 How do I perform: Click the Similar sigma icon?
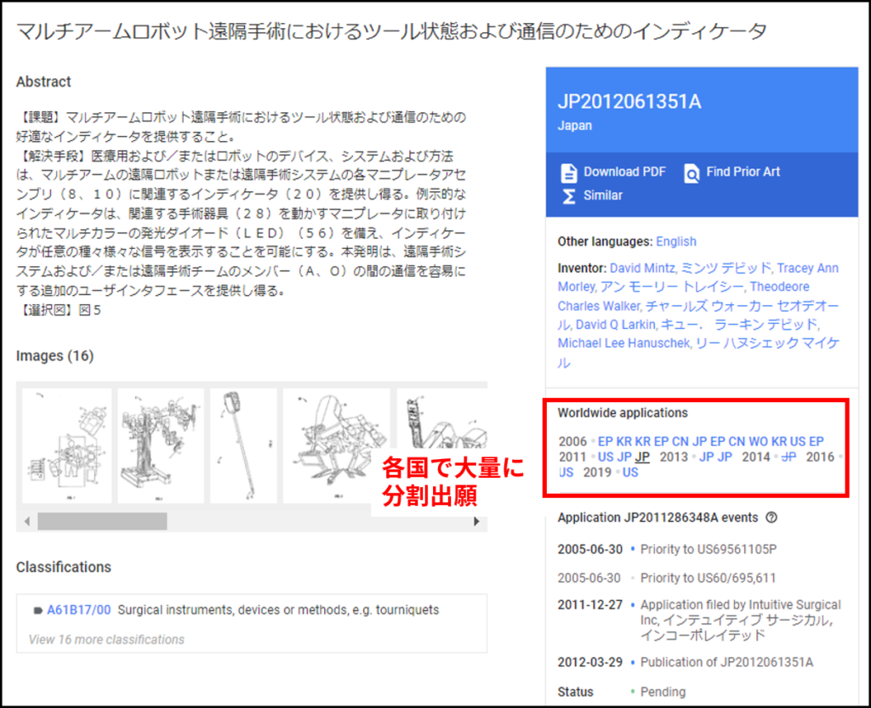[x=569, y=195]
